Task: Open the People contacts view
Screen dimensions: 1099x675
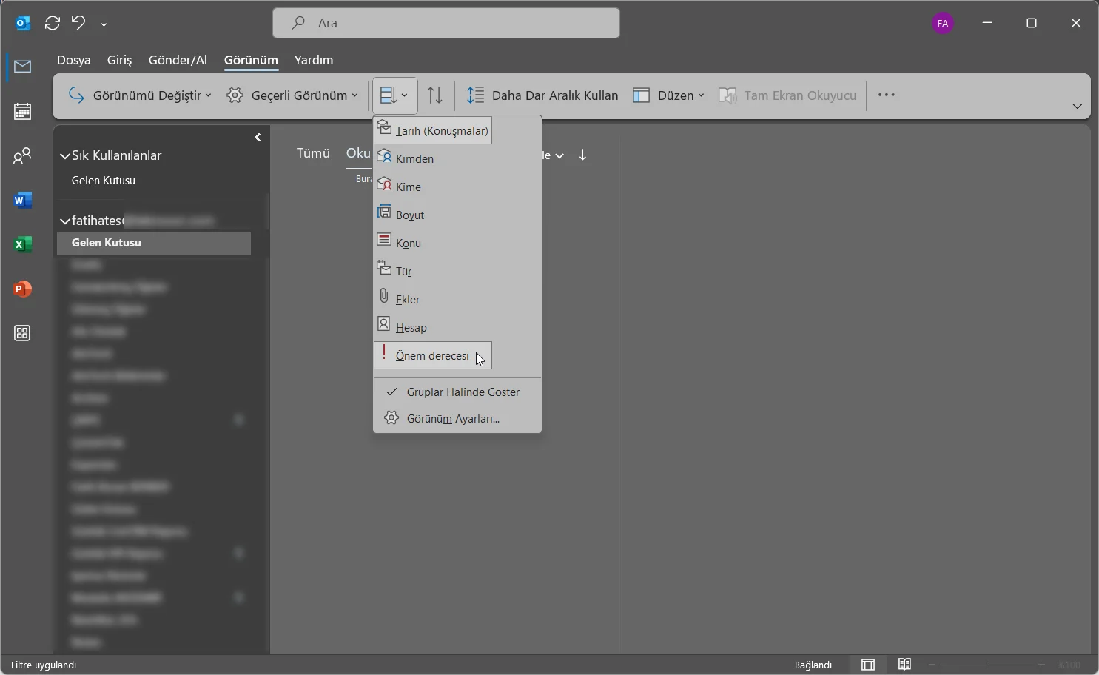Action: point(23,156)
